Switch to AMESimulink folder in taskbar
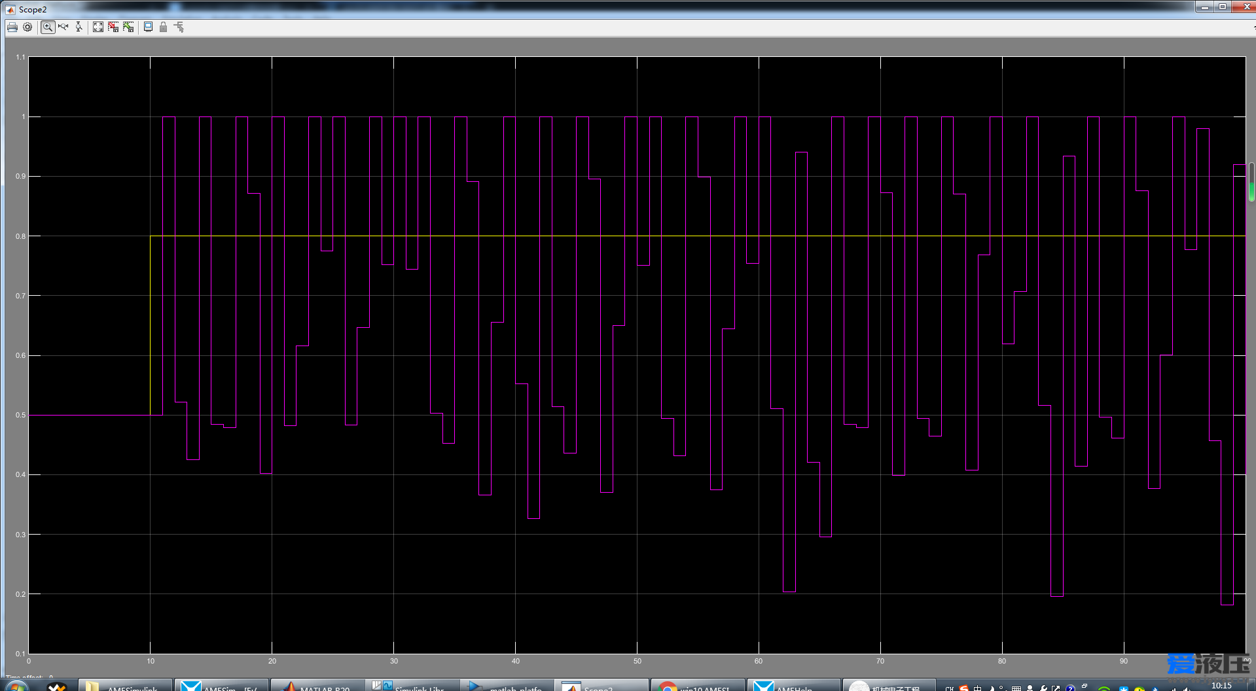 tap(126, 685)
